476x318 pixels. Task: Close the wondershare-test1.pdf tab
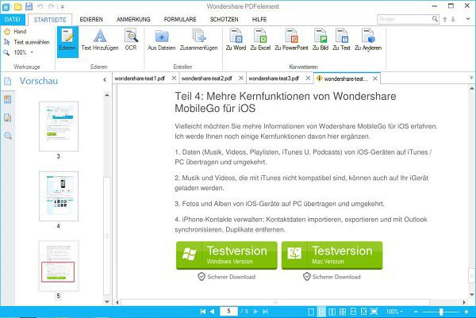pyautogui.click(x=174, y=79)
